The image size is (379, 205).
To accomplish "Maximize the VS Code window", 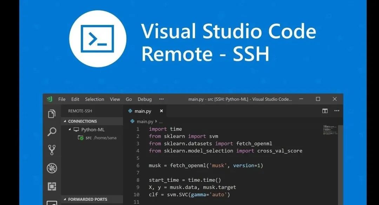I will (x=318, y=99).
